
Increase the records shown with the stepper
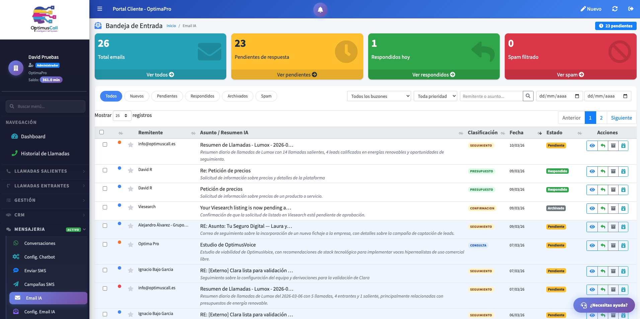[127, 114]
